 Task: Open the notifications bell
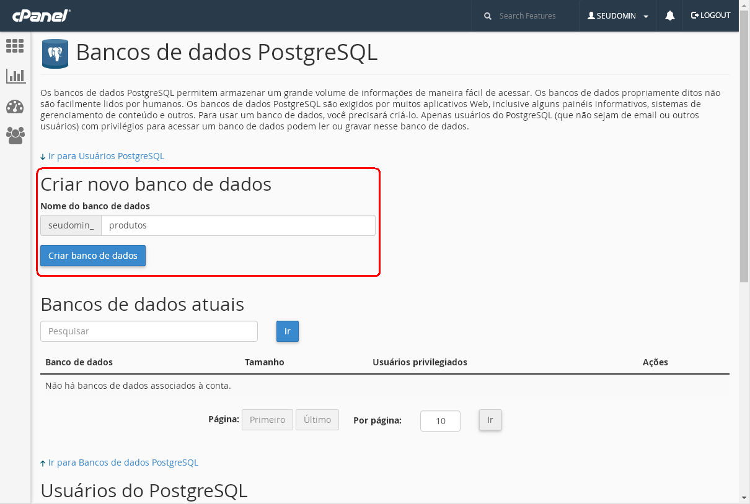[670, 16]
